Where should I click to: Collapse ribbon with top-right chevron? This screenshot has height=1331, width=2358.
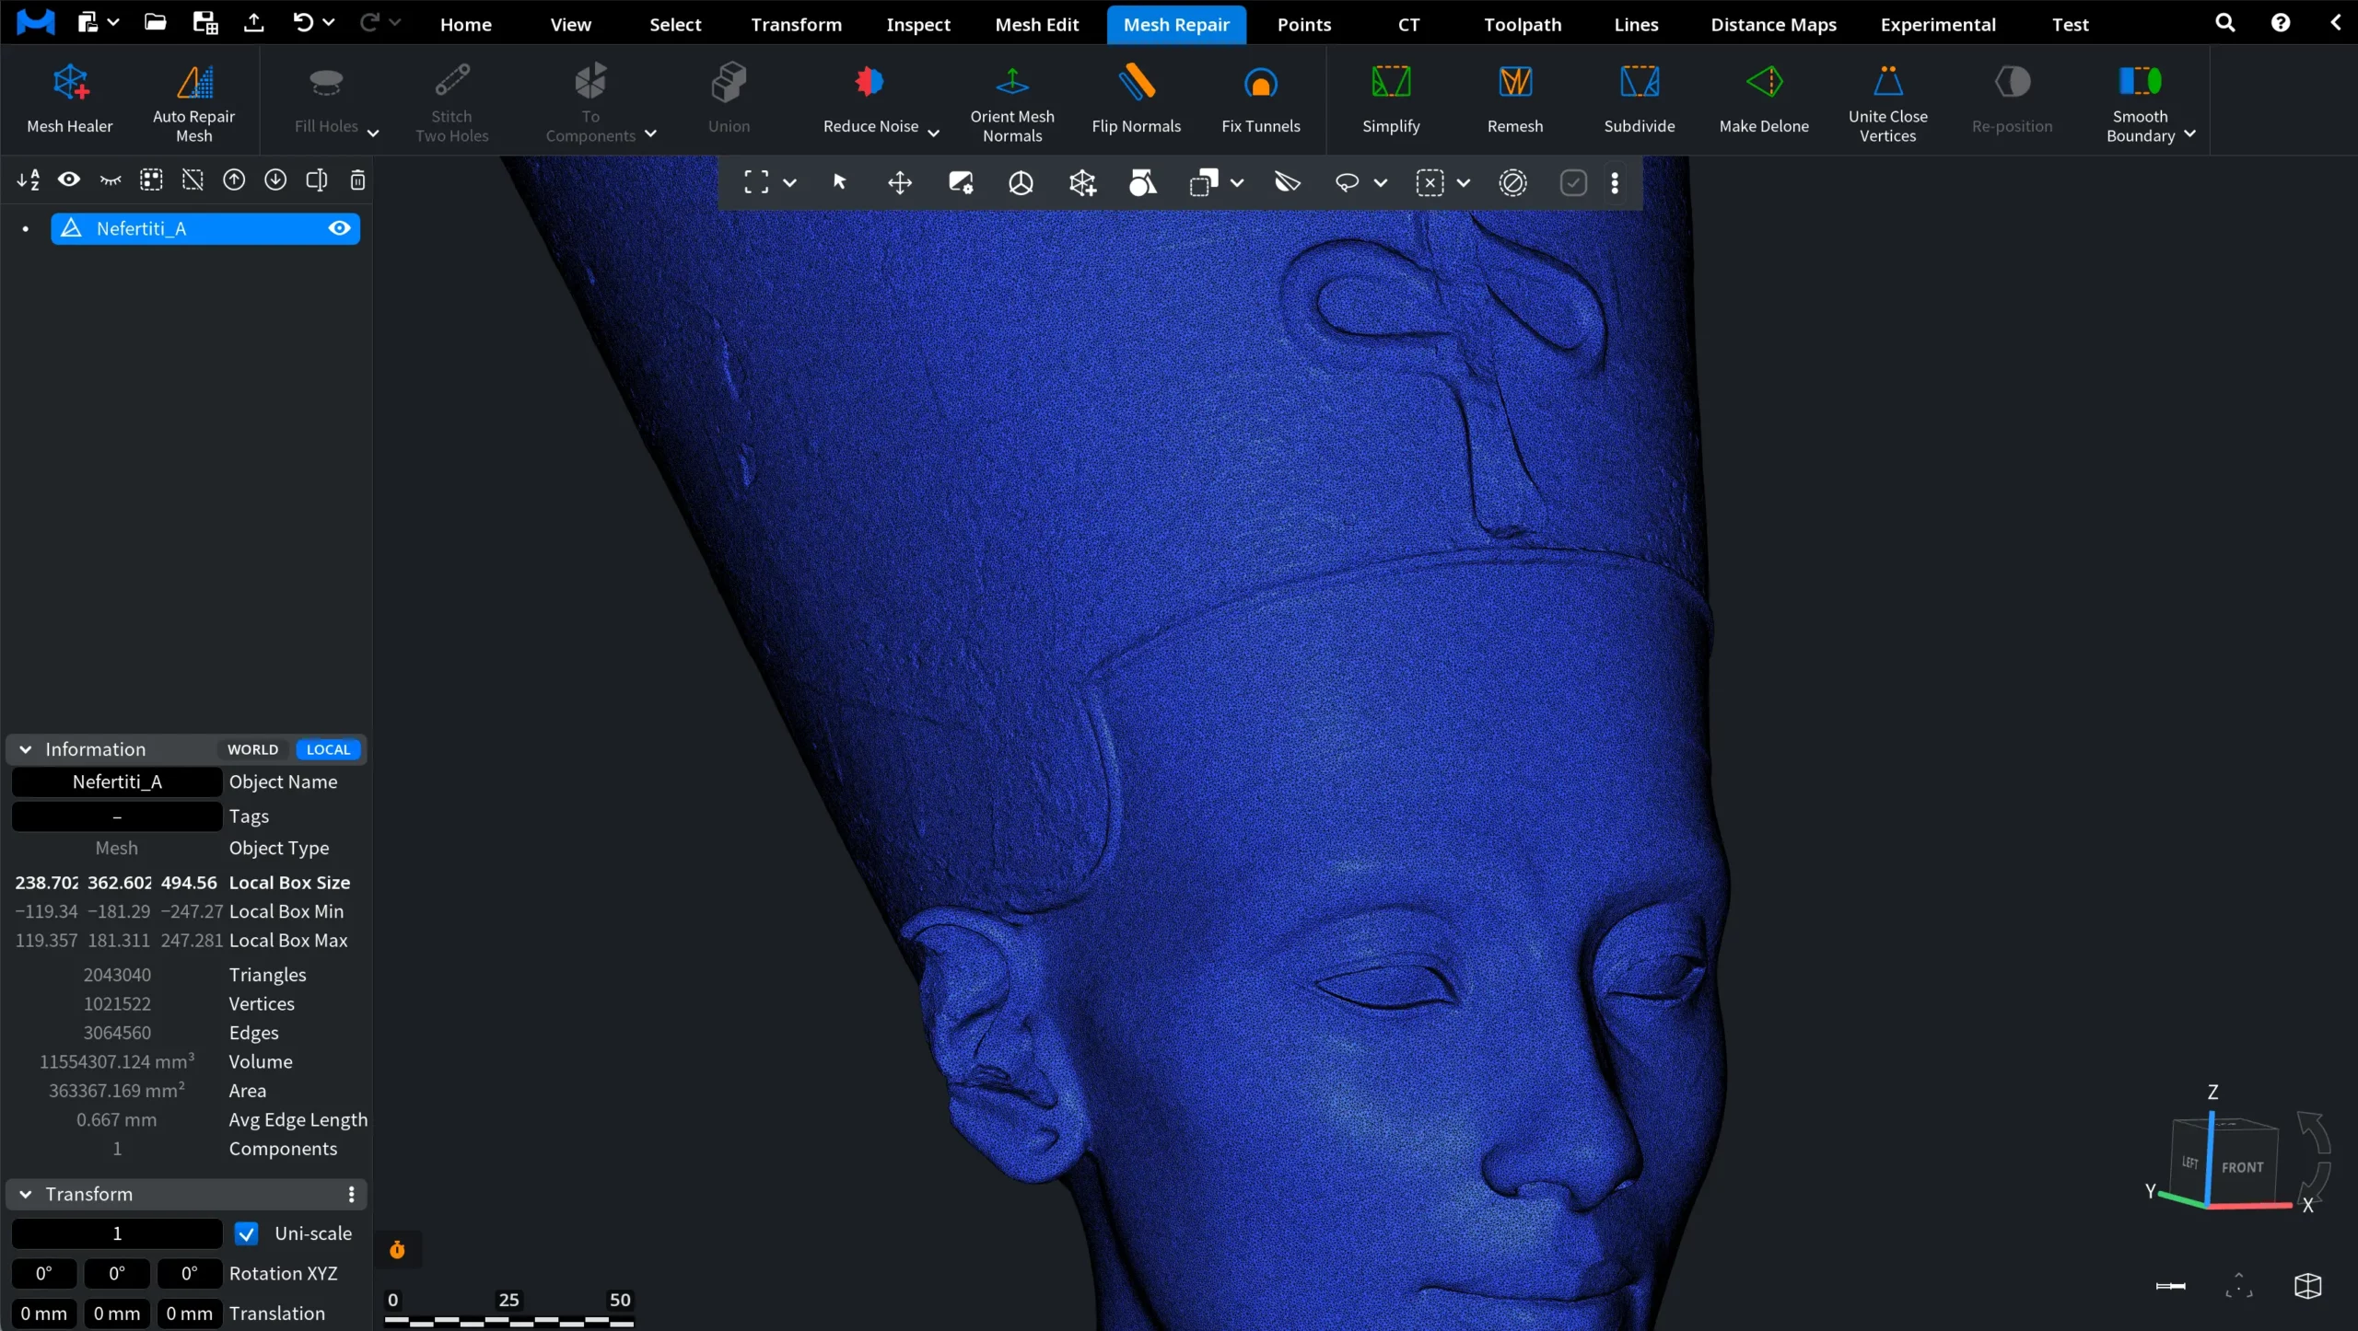(x=2336, y=22)
